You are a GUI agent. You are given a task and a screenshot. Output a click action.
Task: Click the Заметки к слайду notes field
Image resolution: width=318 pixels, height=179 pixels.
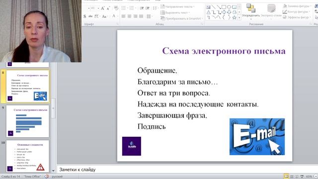[188, 170]
